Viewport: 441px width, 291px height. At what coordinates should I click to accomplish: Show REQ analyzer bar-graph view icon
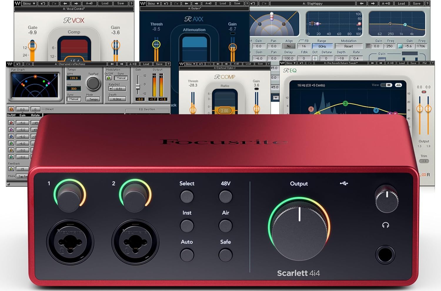coord(398,85)
